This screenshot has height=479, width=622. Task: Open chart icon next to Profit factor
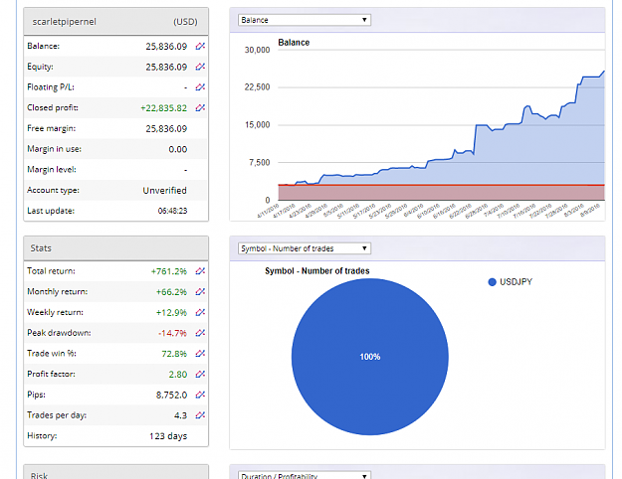[200, 374]
